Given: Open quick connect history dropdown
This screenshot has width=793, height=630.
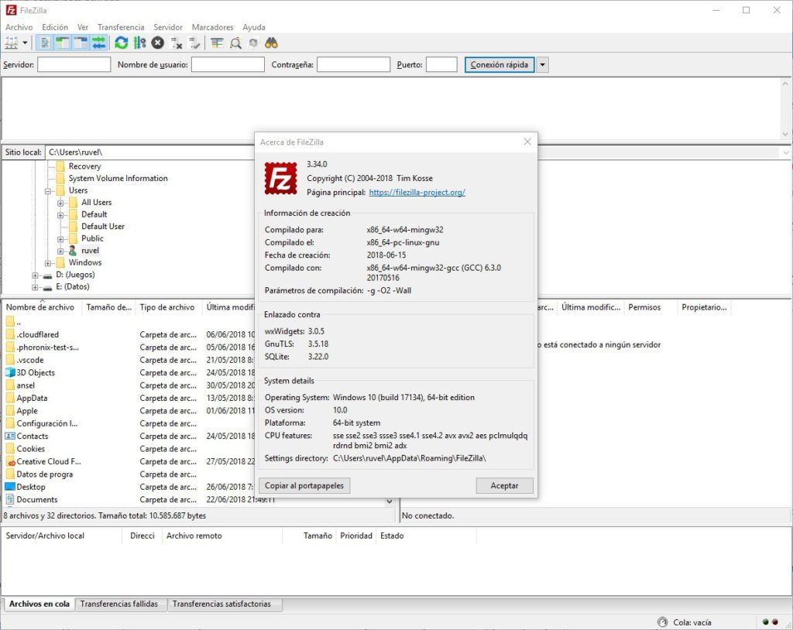Looking at the screenshot, I should click(x=542, y=65).
